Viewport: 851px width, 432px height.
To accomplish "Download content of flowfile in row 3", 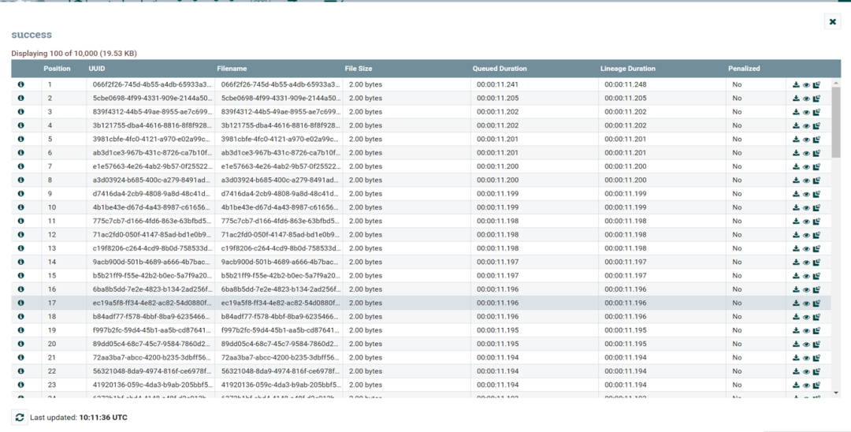I will 796,112.
